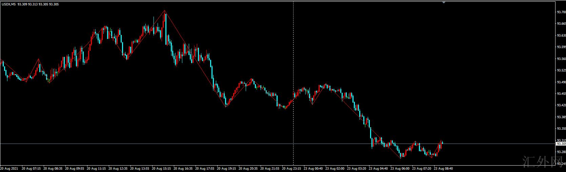Click the 93.420 price axis label

coord(561,106)
